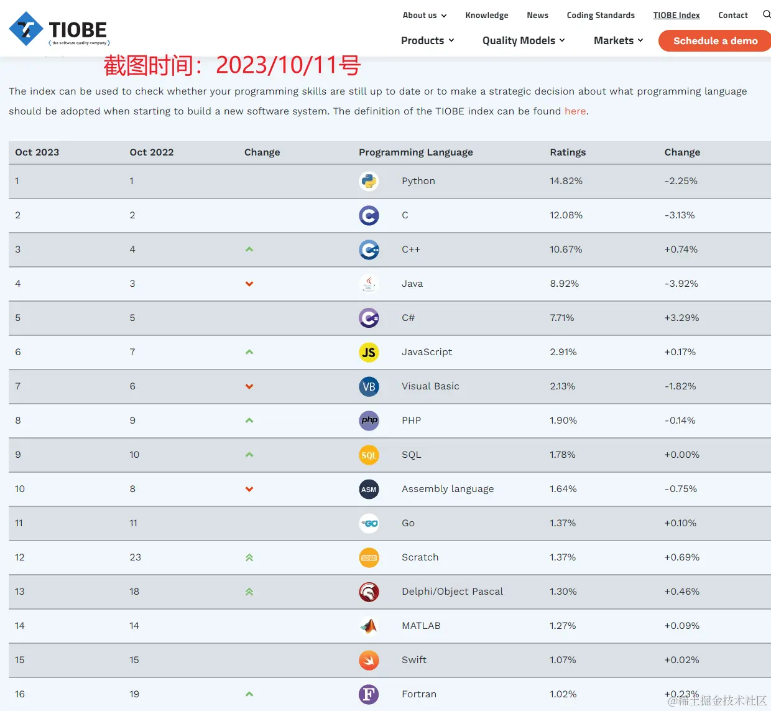Viewport: 771px width, 711px height.
Task: Click the Fortran language icon
Action: point(369,694)
